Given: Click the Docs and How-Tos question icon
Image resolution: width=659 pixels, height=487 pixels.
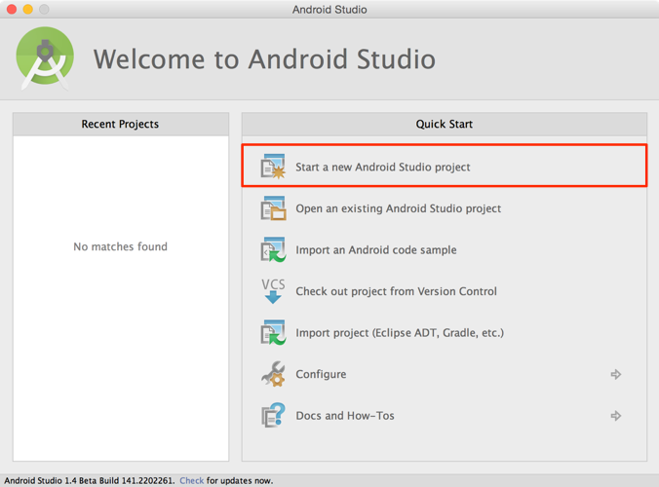Looking at the screenshot, I should point(273,415).
